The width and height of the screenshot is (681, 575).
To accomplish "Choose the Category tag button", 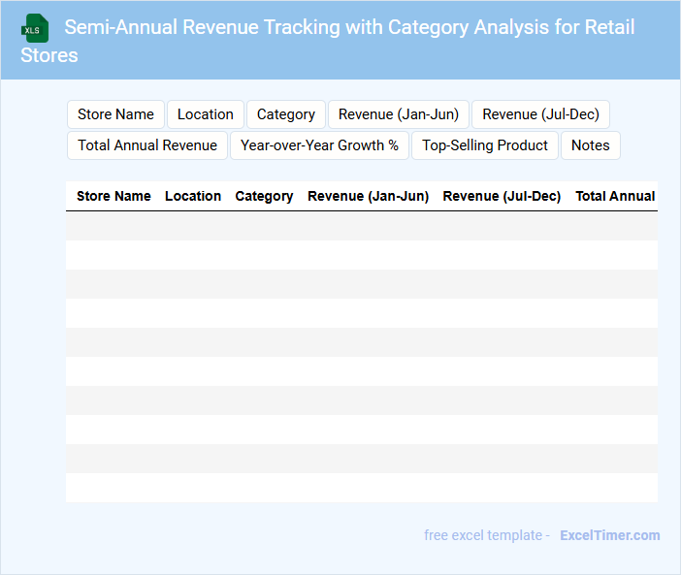I will coord(285,114).
